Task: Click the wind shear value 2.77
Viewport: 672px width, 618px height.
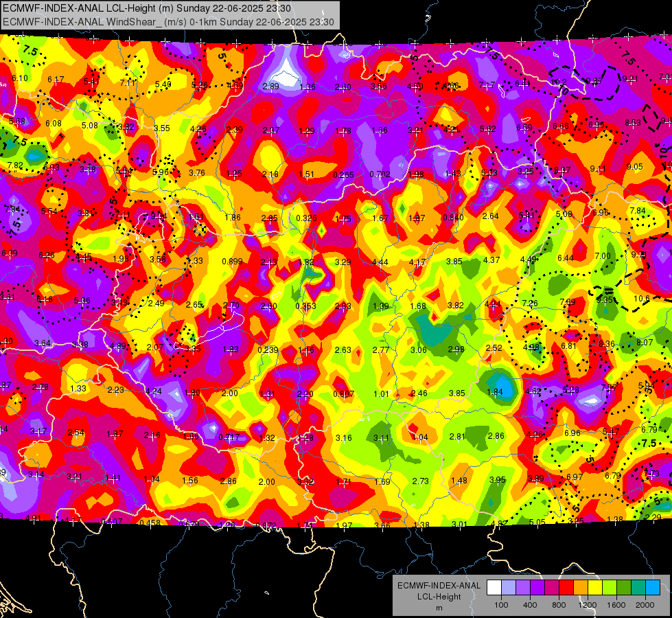Action: (380, 350)
